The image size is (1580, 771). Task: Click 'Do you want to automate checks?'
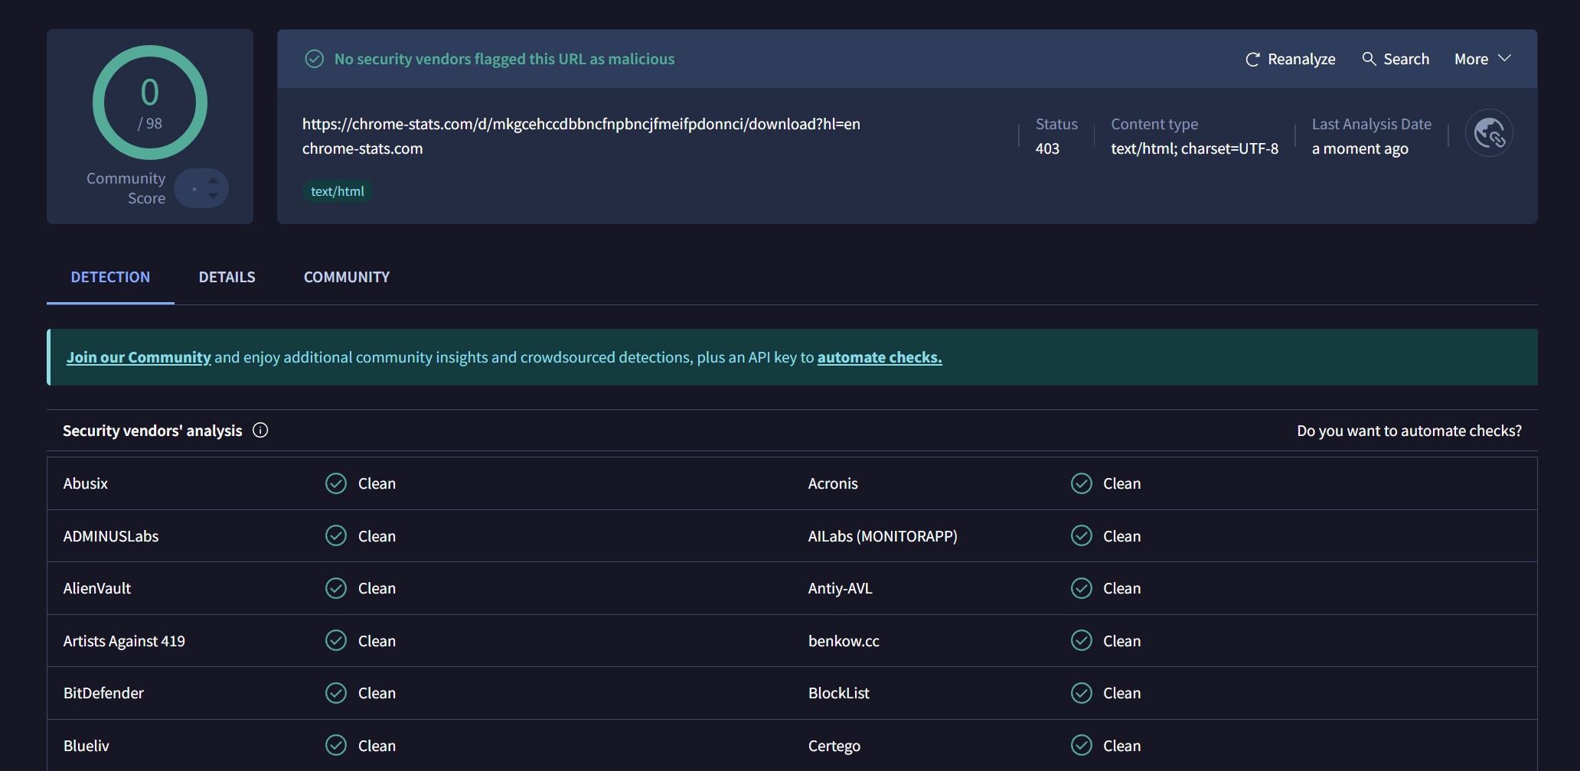1409,431
